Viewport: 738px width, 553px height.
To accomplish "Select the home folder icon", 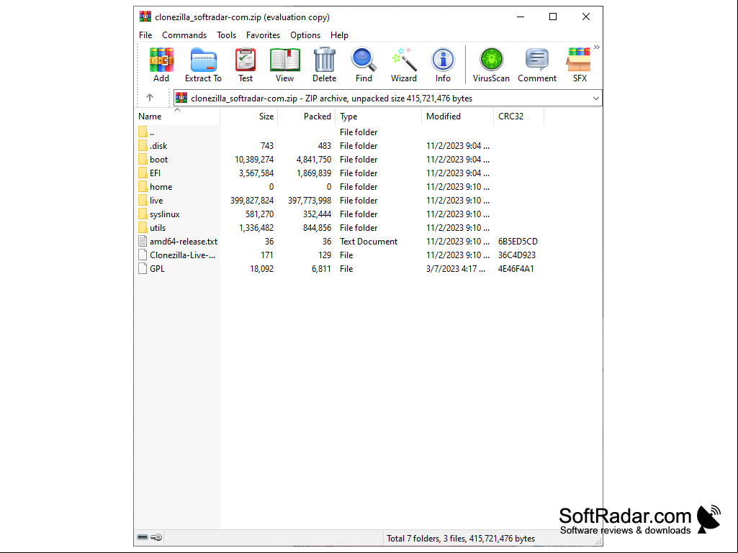I will 143,187.
